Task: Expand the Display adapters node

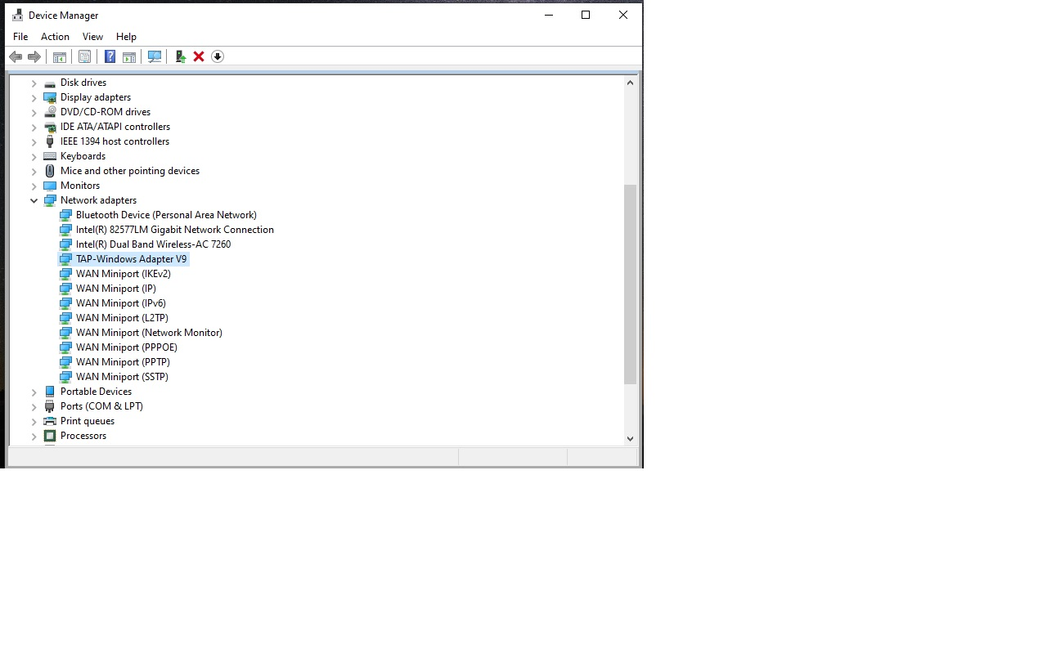Action: [x=34, y=97]
